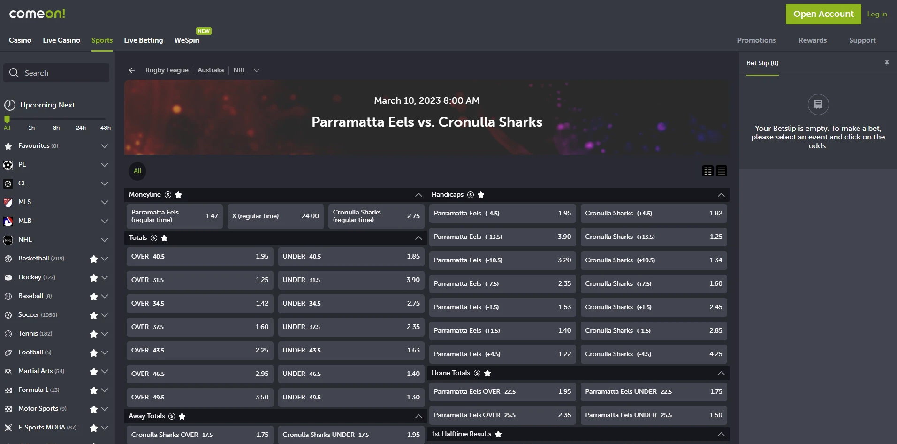The height and width of the screenshot is (444, 897).
Task: Toggle Soccer favourite star in sidebar
Action: 94,315
